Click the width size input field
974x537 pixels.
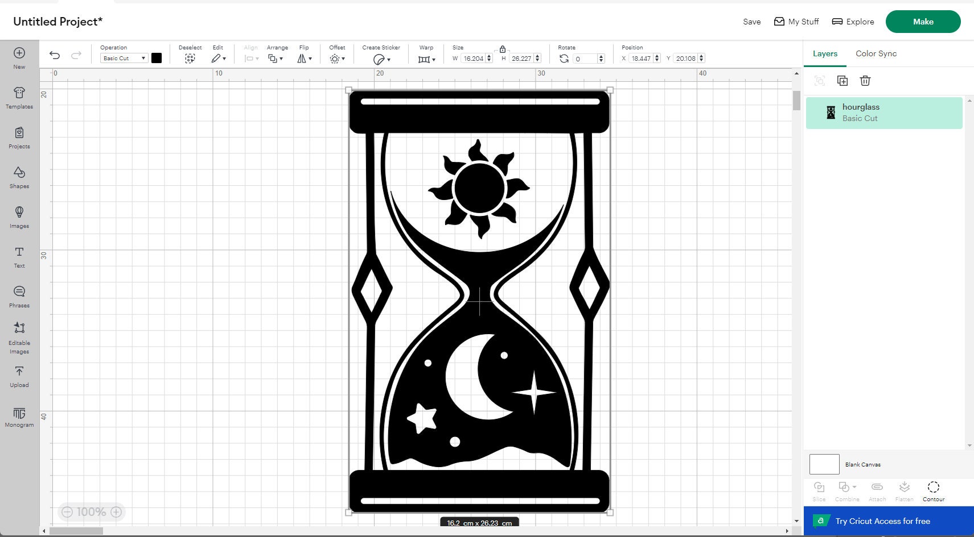(x=473, y=58)
